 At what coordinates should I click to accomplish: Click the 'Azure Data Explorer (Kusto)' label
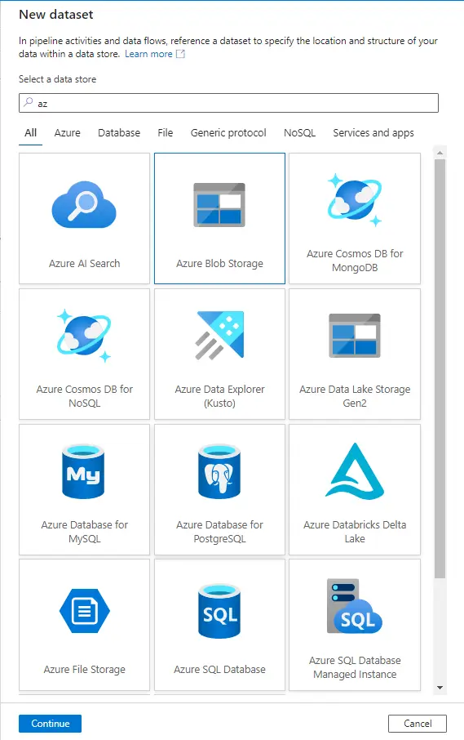219,396
